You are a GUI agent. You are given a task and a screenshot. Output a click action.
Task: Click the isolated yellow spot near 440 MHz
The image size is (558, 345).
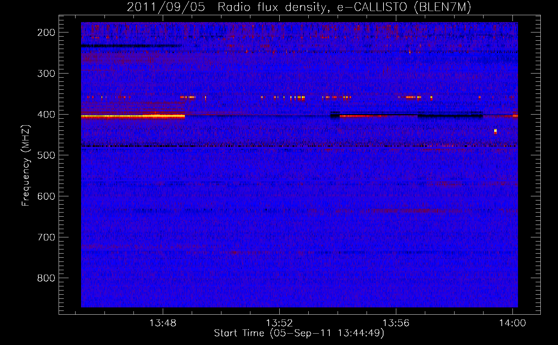495,131
